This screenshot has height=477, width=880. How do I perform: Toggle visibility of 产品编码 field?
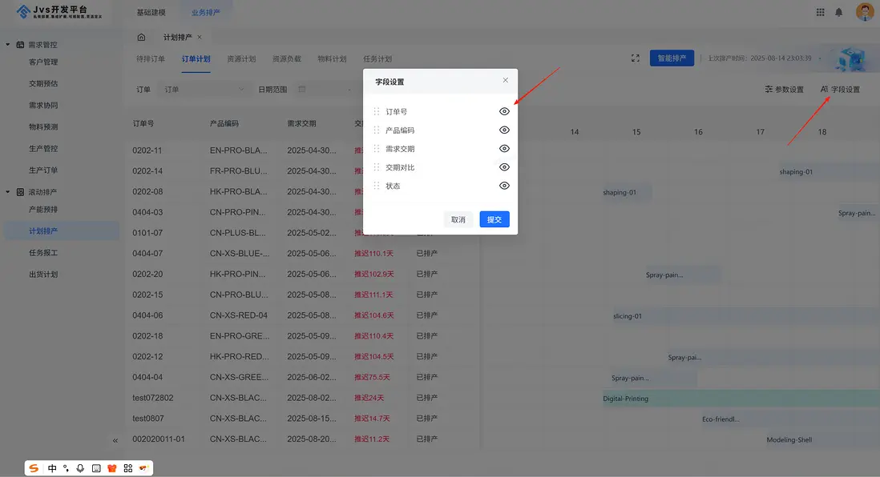pyautogui.click(x=505, y=130)
